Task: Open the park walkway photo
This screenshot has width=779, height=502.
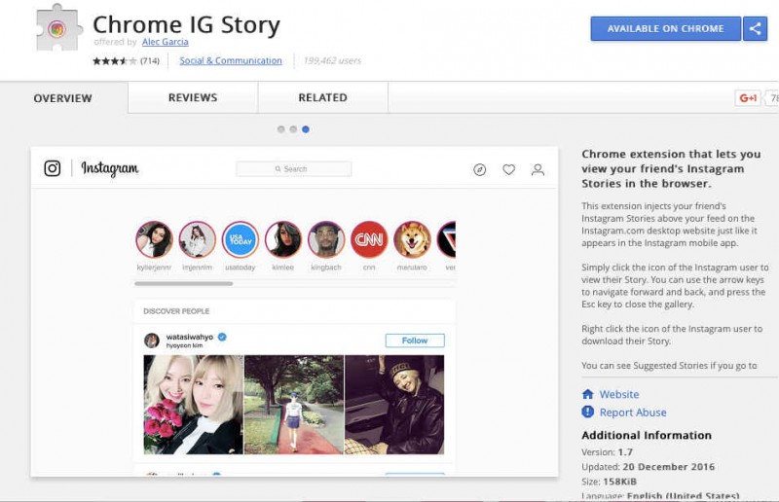Action: [294, 405]
